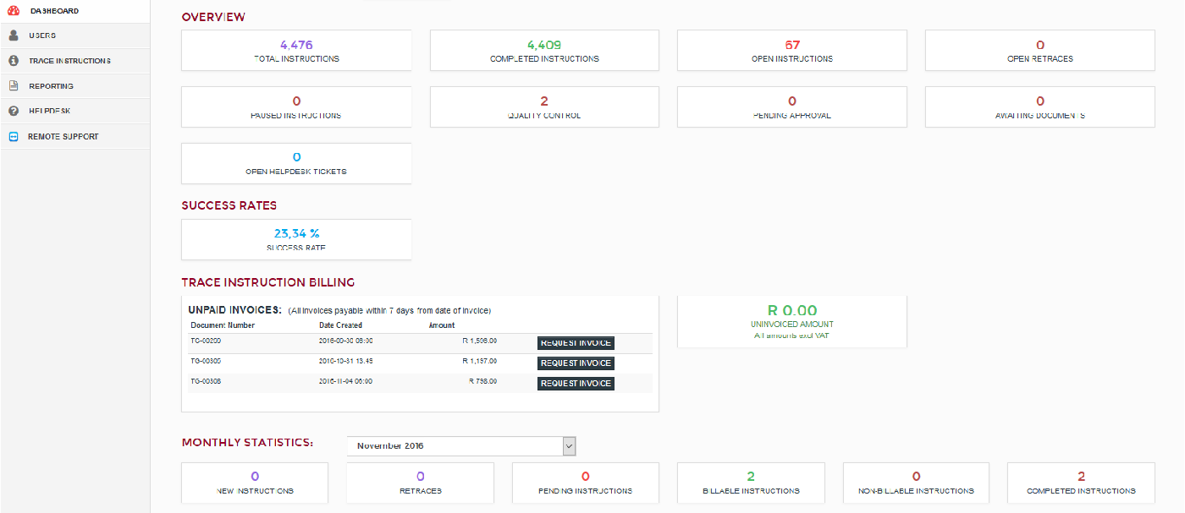The width and height of the screenshot is (1185, 513).
Task: Click the blue Remote Support icon
Action: coord(12,135)
